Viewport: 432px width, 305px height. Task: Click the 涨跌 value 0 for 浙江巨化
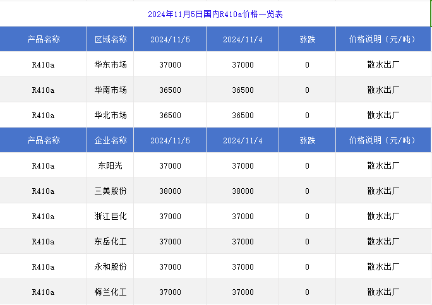[307, 217]
